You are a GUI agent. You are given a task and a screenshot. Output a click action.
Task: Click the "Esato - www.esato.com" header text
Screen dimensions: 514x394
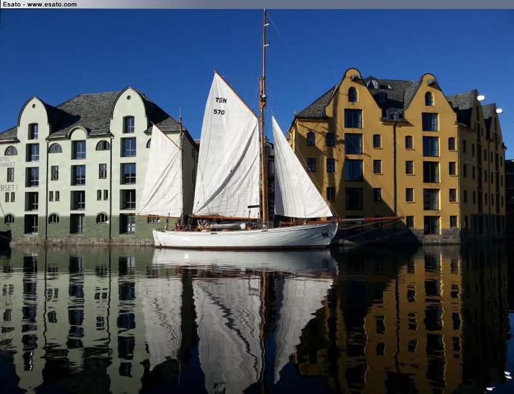[x=40, y=4]
